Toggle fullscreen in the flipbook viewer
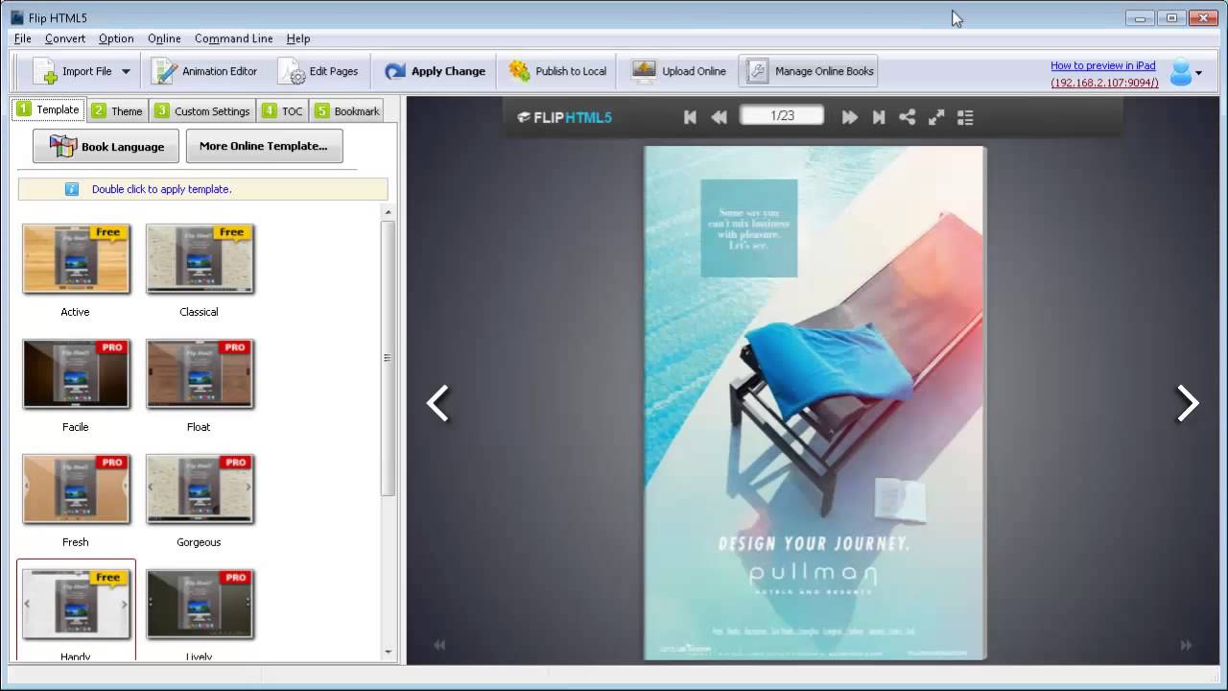This screenshot has height=691, width=1228. [x=936, y=117]
